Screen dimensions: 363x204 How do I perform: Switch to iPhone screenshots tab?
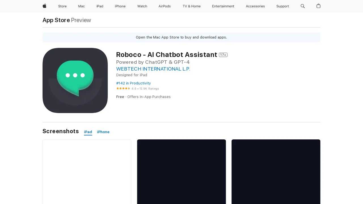pyautogui.click(x=103, y=132)
